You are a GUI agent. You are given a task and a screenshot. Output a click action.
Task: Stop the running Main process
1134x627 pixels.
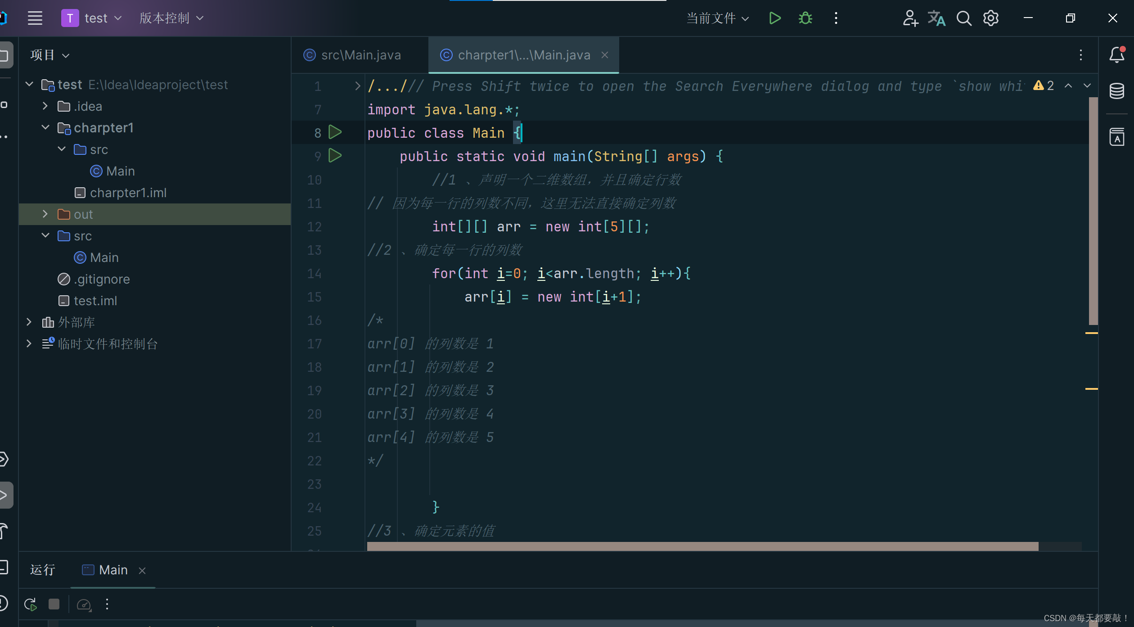coord(54,604)
